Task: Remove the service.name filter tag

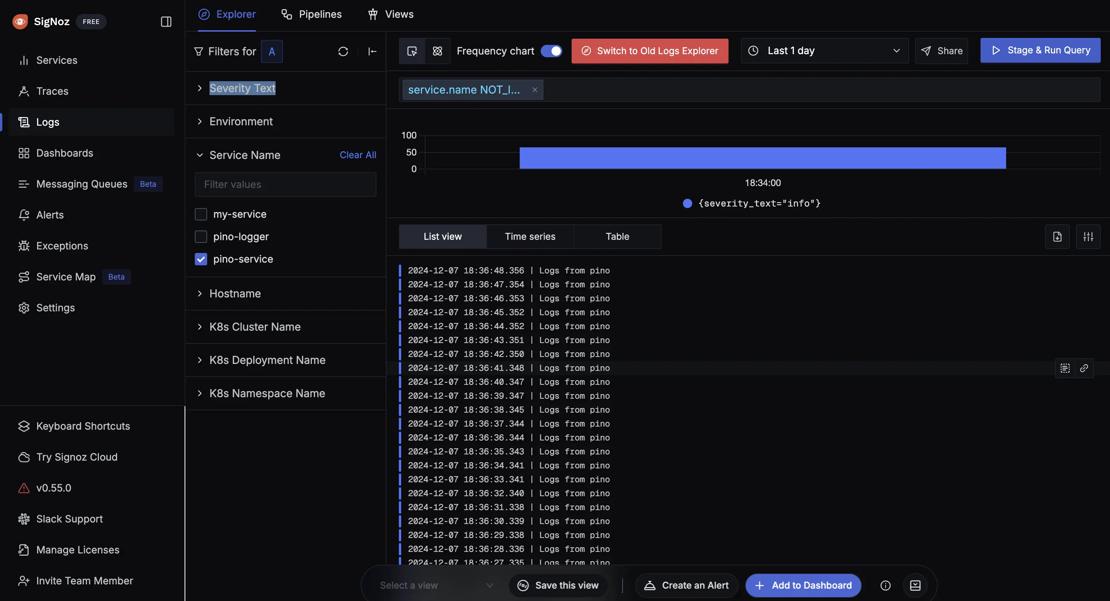Action: coord(534,90)
